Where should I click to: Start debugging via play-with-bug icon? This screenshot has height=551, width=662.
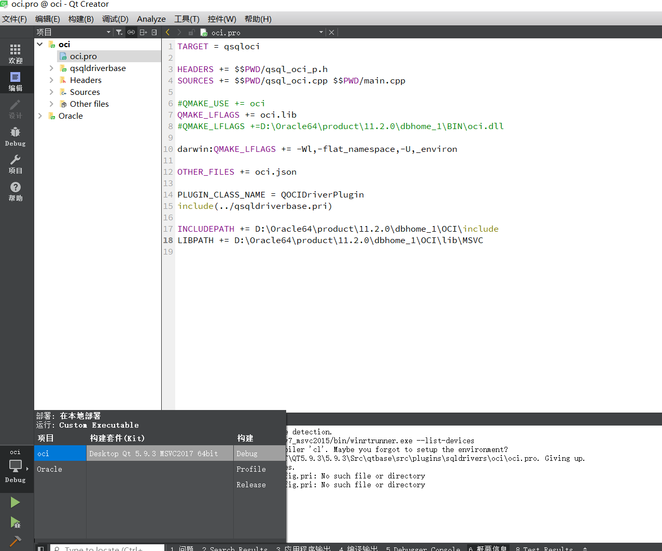pos(16,524)
